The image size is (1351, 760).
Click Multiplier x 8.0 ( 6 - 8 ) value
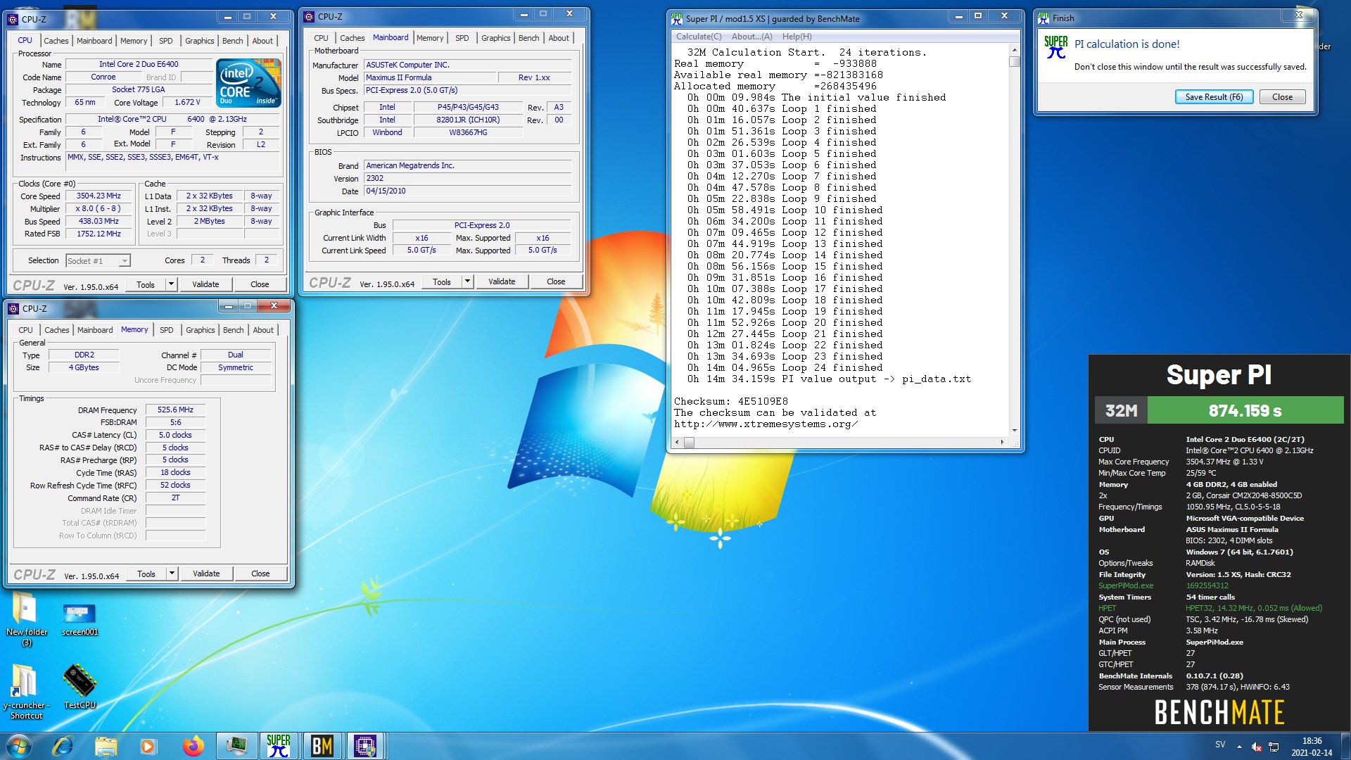click(99, 209)
